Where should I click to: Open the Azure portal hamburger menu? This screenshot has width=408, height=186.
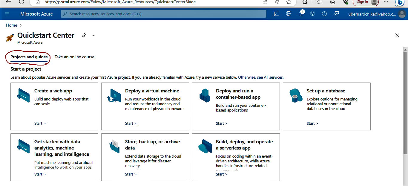tap(7, 14)
